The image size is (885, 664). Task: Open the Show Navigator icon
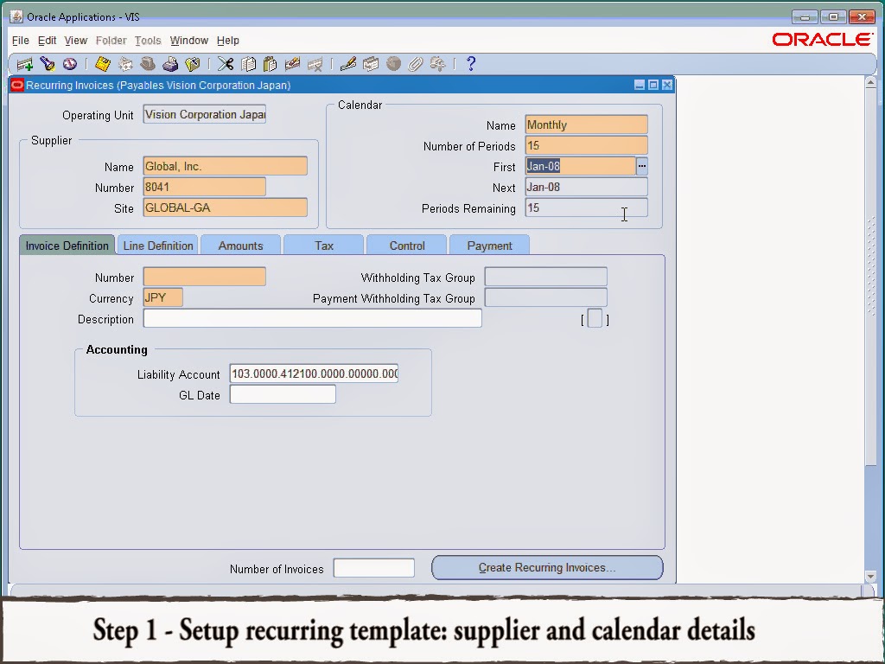(69, 63)
